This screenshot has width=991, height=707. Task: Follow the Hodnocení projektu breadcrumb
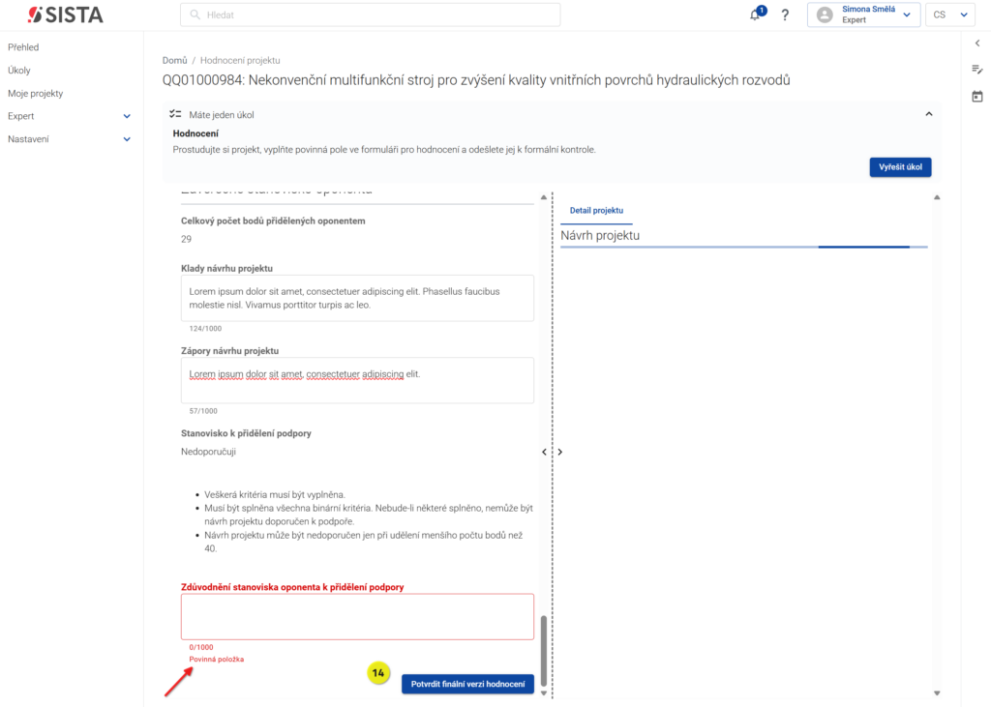point(240,61)
